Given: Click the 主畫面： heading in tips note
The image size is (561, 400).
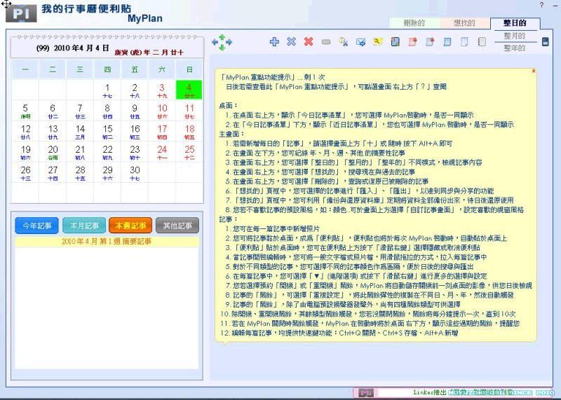Looking at the screenshot, I should point(231,134).
